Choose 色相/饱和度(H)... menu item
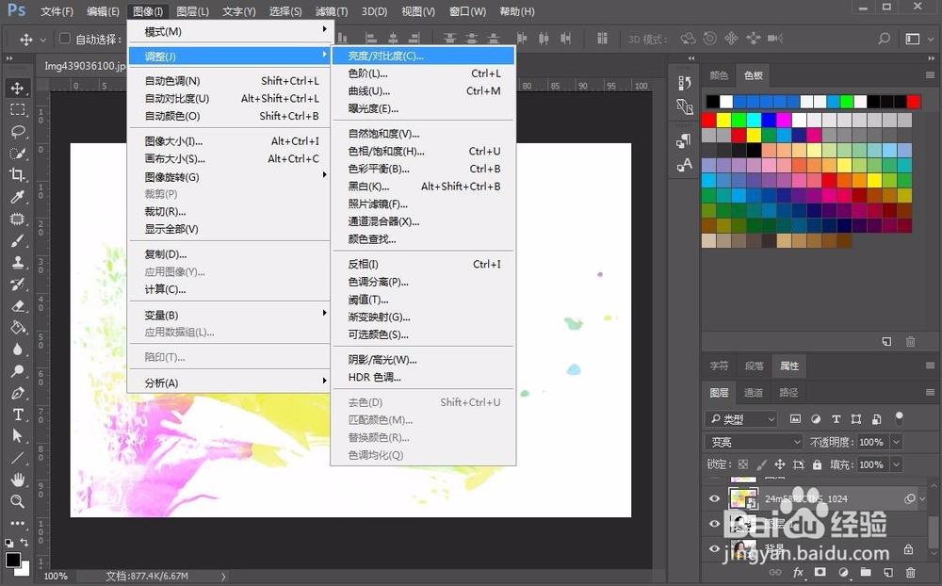The image size is (942, 586). tap(423, 151)
